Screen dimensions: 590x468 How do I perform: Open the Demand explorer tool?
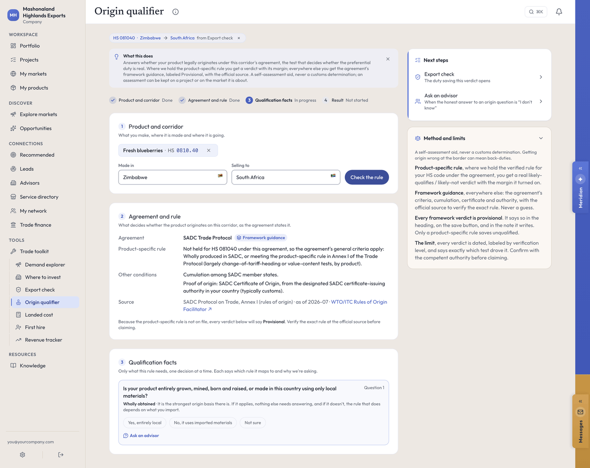(45, 265)
